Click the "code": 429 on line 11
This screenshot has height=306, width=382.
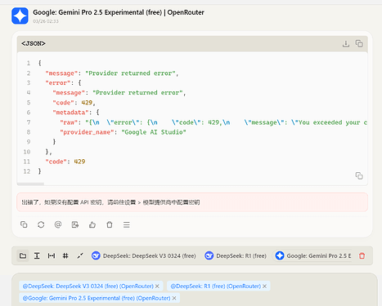65,162
